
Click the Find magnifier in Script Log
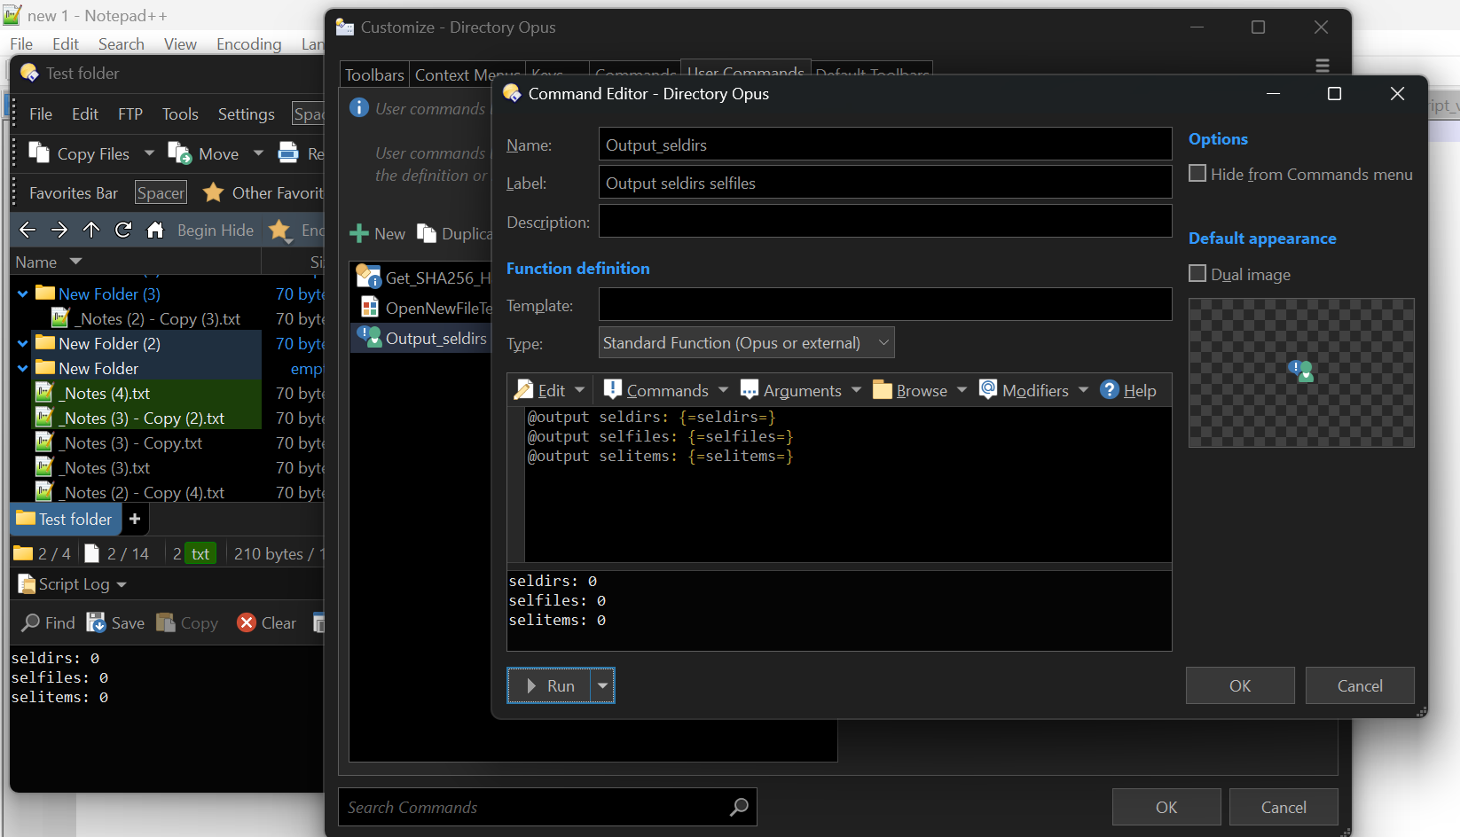(x=31, y=623)
